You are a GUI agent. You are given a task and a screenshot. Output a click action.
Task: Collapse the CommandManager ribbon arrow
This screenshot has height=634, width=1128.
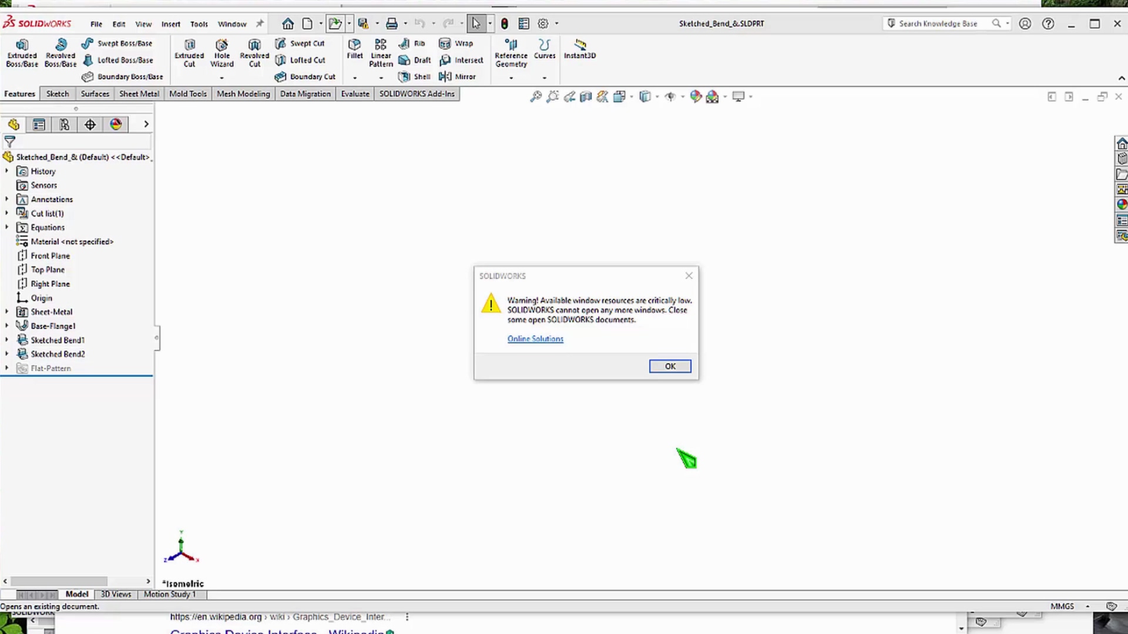coord(1121,78)
